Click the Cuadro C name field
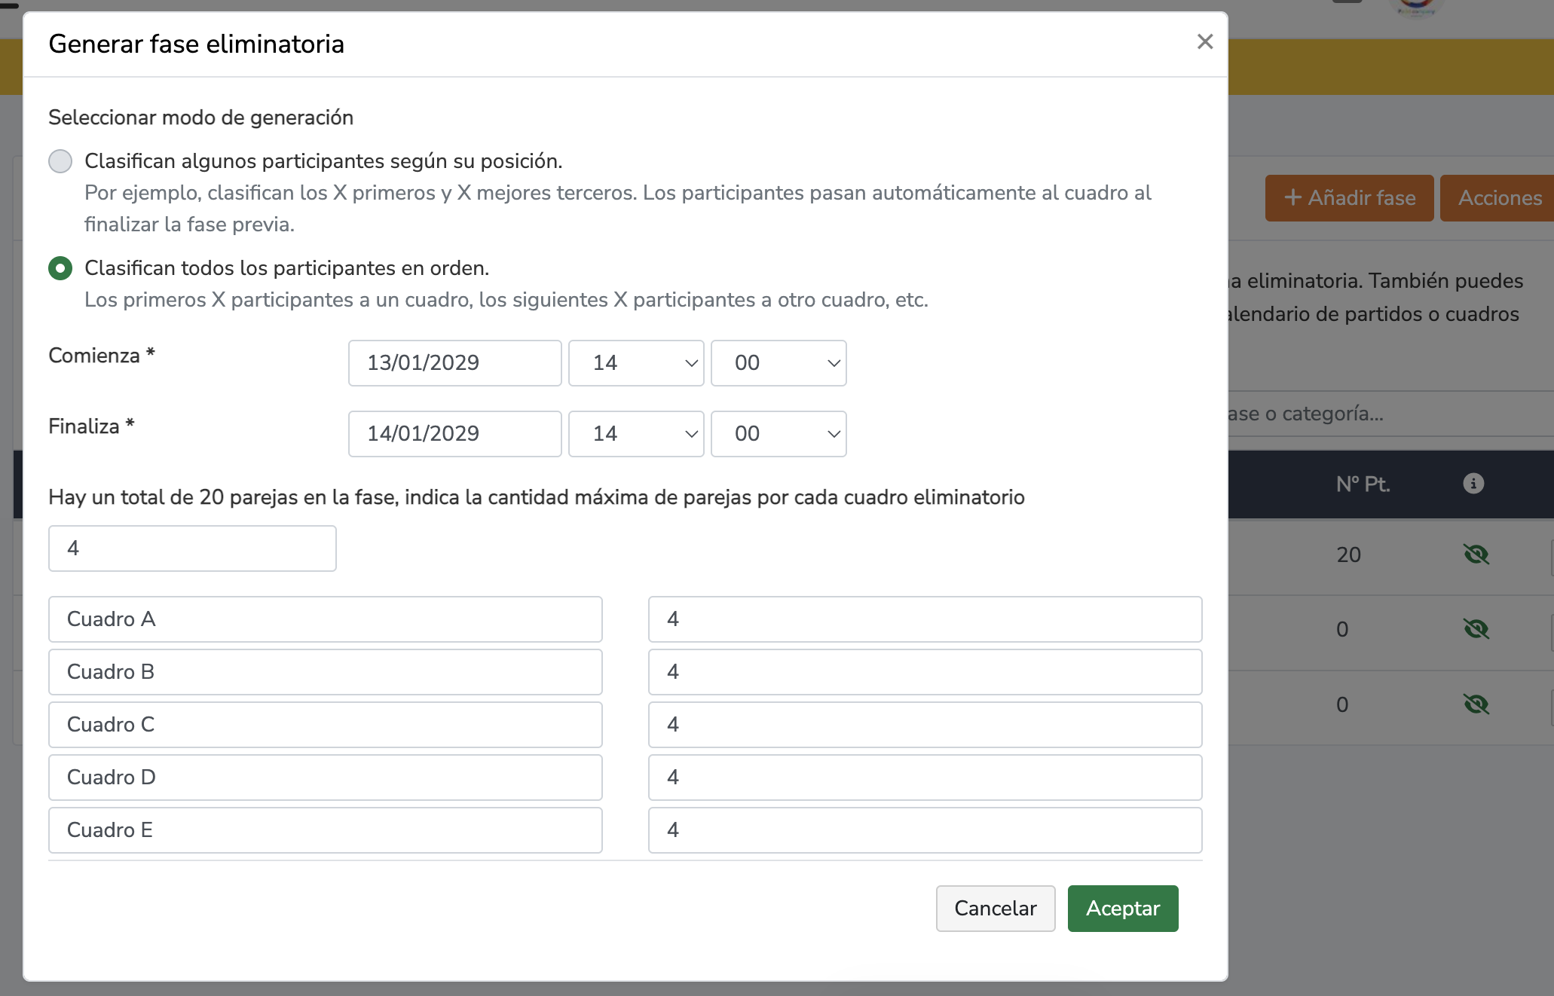 click(x=325, y=725)
